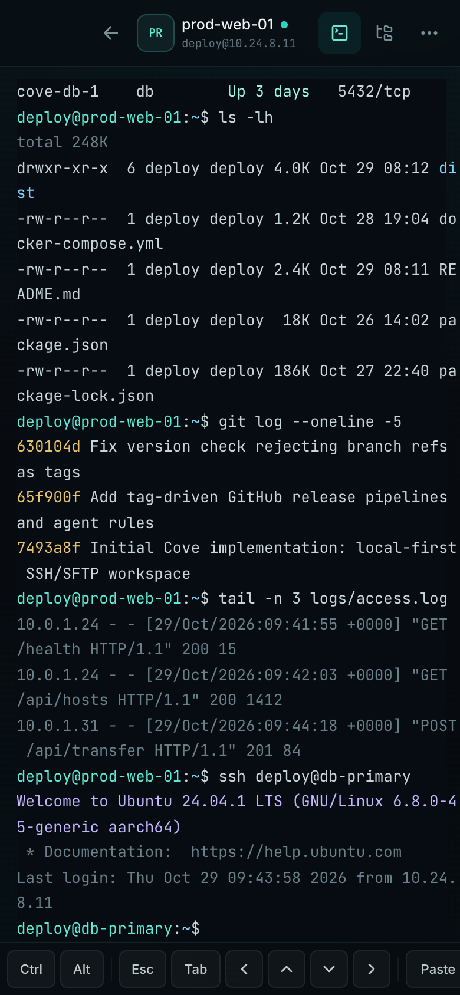Viewport: 460px width, 995px height.
Task: Tap the Ctrl modifier key
Action: pyautogui.click(x=31, y=969)
